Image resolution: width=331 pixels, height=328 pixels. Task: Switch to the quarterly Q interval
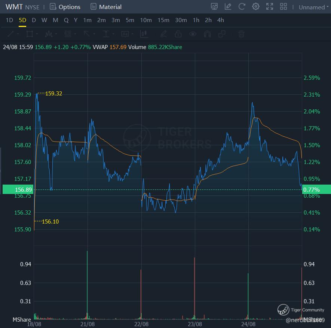[66, 20]
